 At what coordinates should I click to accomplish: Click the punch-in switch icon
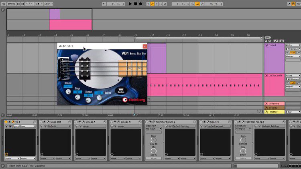point(192,4)
